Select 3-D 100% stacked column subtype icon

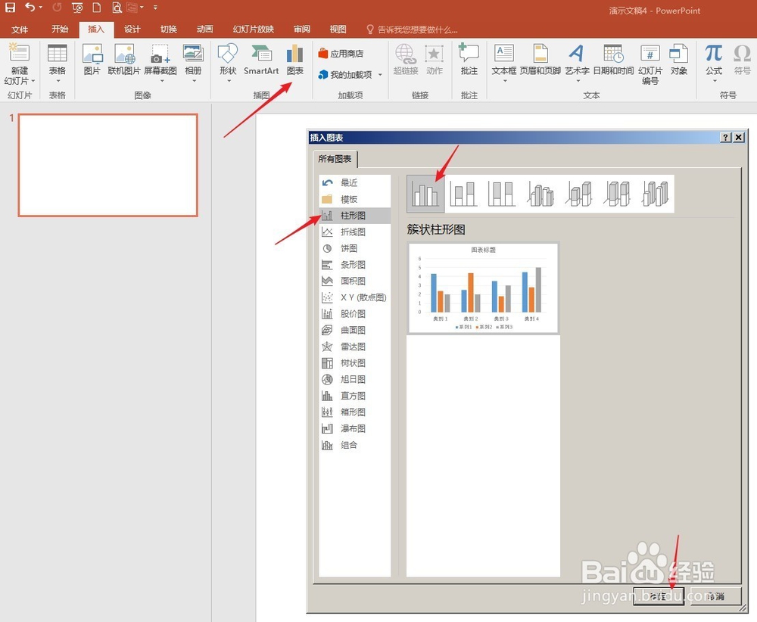(617, 194)
